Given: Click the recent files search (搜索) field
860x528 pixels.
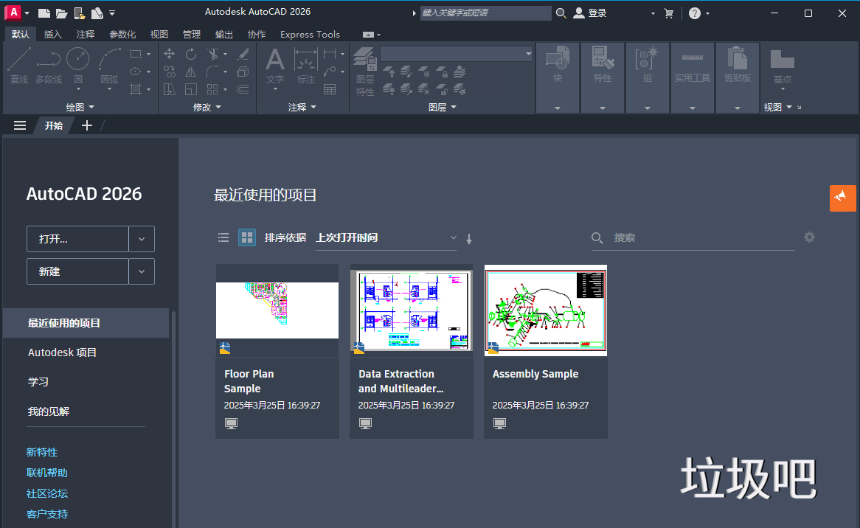Looking at the screenshot, I should pyautogui.click(x=701, y=237).
